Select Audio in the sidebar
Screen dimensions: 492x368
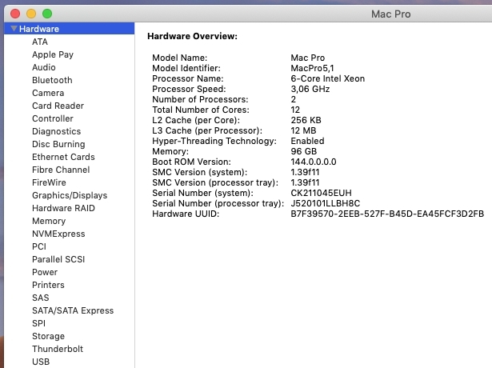pos(44,67)
